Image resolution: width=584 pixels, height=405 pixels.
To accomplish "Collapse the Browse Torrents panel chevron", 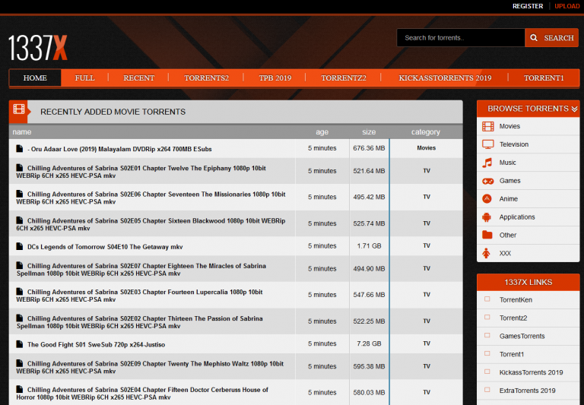I will pos(574,109).
